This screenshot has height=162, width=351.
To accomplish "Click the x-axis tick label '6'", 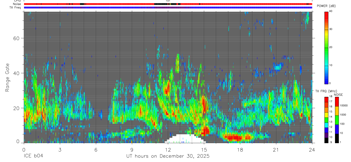I will coord(96,150).
